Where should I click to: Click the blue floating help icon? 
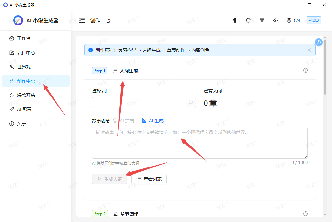[x=319, y=42]
